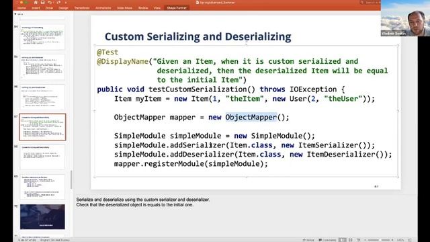Click the Redo arrow icon
This screenshot has width=430, height=242.
[58, 3]
